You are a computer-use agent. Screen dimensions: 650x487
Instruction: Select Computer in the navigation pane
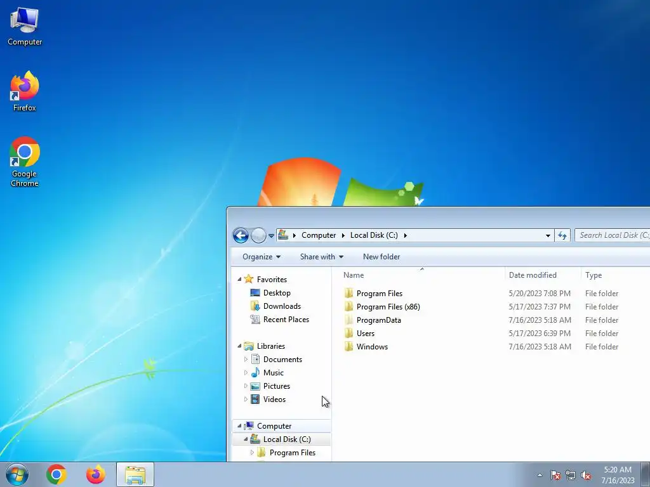pos(274,425)
